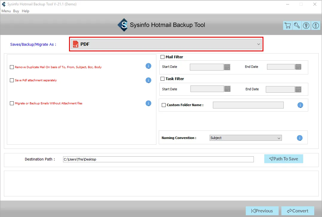Click Mail Filter End Date field
Screen dimensions: 322x217
[281, 67]
